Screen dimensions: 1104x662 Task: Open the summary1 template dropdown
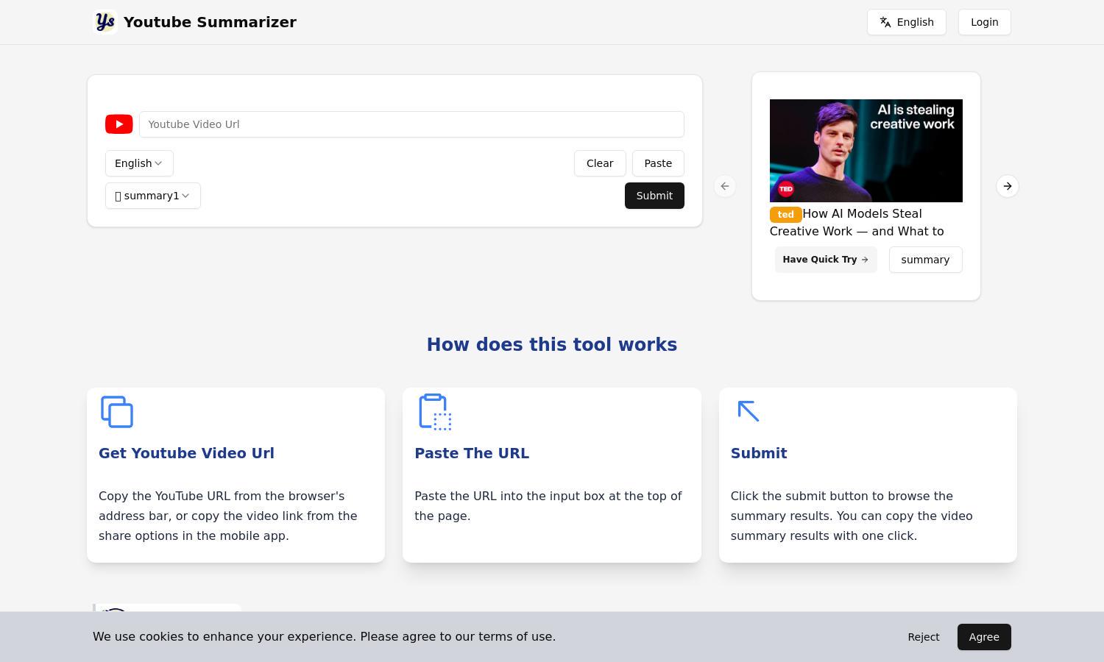153,196
